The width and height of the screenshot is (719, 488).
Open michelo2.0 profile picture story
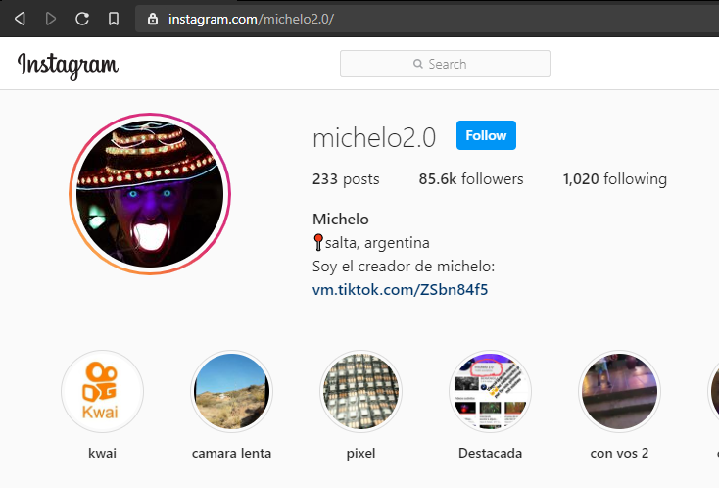click(x=150, y=194)
